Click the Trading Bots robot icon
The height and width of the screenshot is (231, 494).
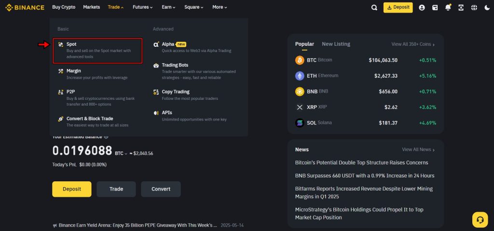(156, 65)
